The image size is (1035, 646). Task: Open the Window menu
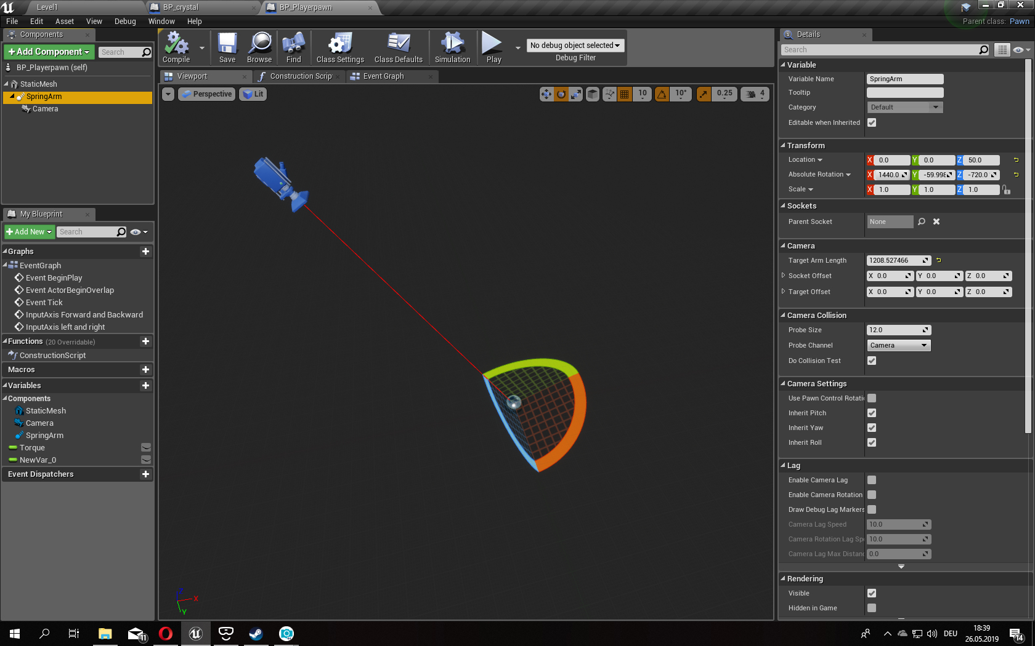(x=161, y=21)
